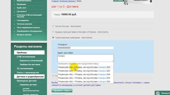Open Типовые решения menu item
The width and height of the screenshot is (170, 95).
24,24
